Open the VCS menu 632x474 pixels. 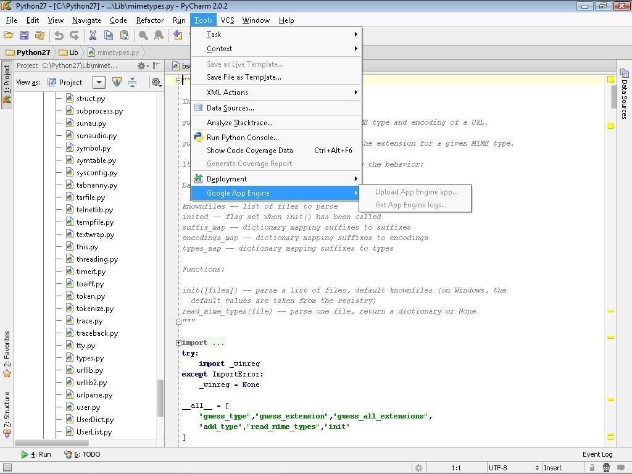point(227,20)
